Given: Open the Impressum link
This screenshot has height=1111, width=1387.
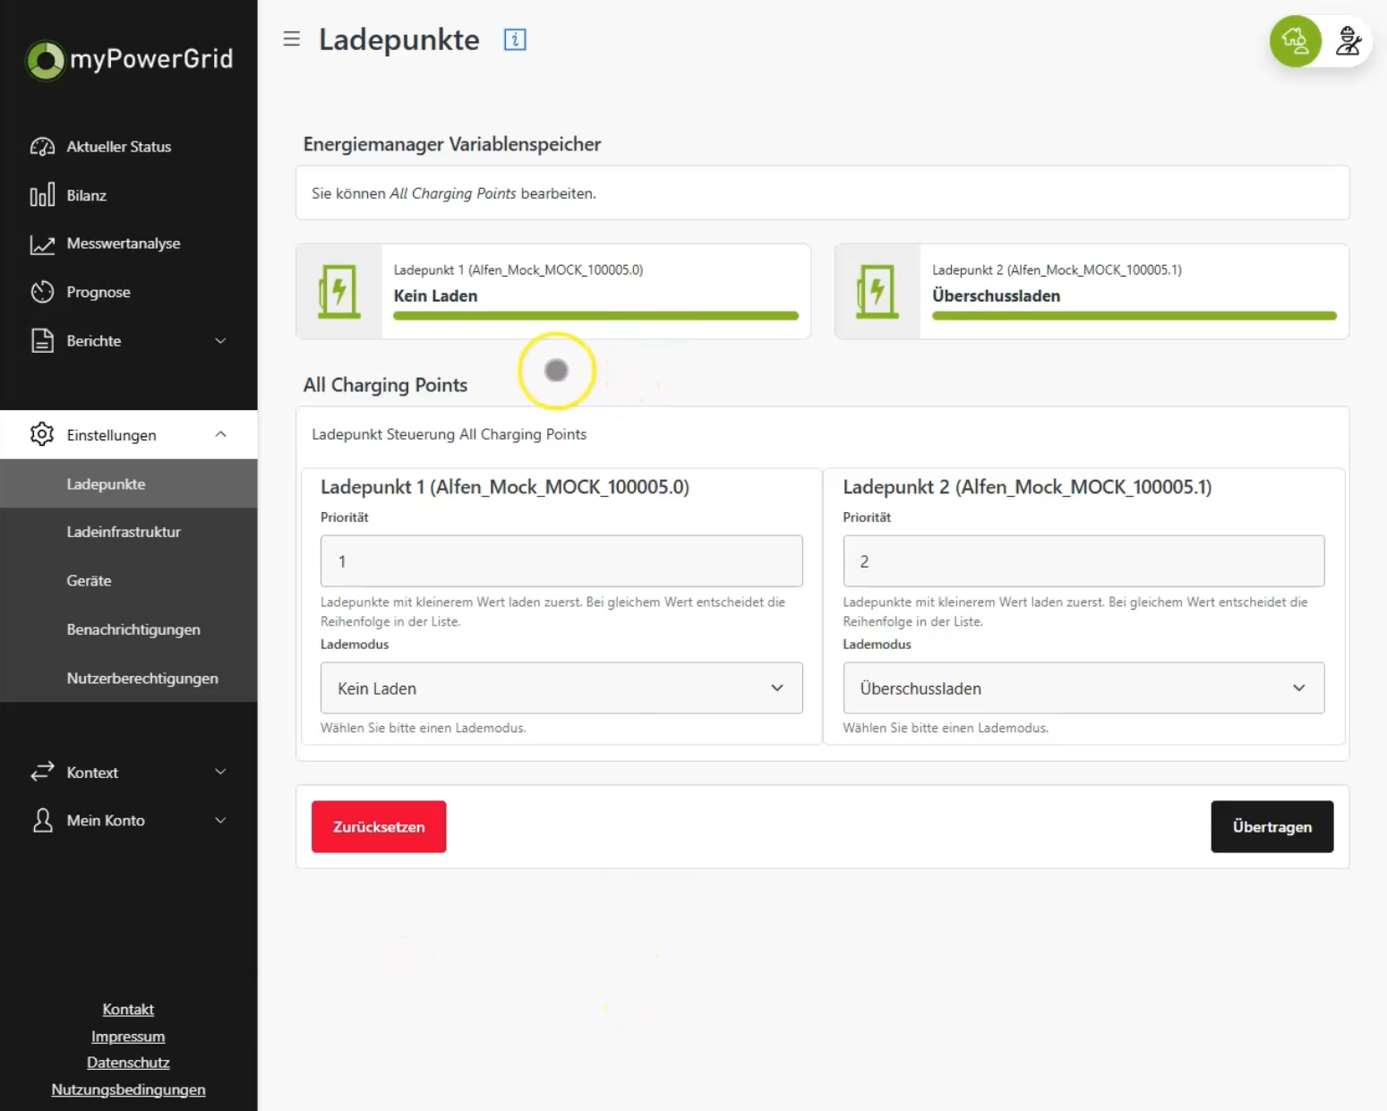Looking at the screenshot, I should click(128, 1036).
